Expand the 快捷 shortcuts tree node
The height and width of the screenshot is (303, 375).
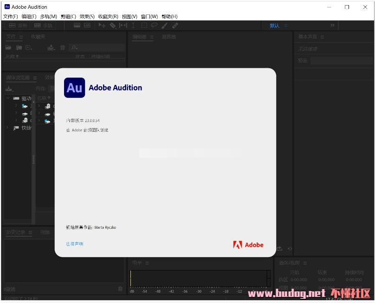[8, 128]
